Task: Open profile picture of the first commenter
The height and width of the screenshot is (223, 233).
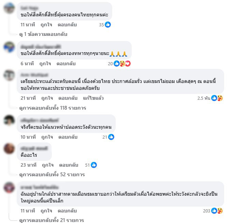Action: [x=9, y=8]
